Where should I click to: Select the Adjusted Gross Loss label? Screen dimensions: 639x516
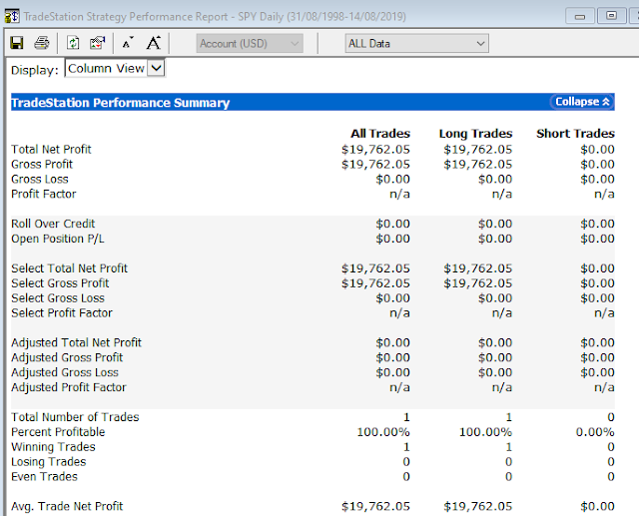65,372
